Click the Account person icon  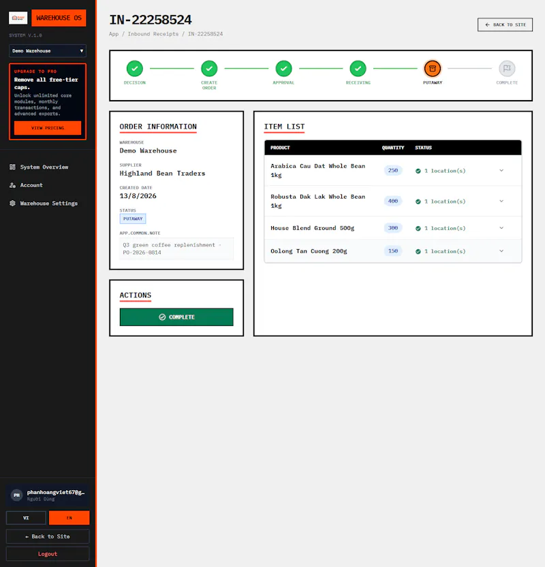click(13, 185)
